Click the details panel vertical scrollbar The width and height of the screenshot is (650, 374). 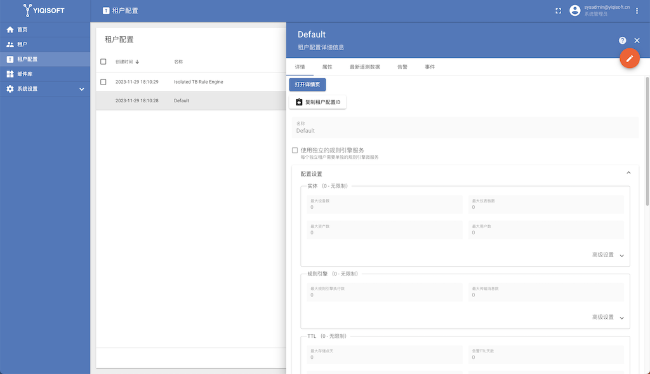[647, 141]
